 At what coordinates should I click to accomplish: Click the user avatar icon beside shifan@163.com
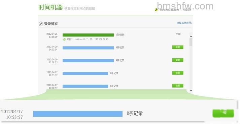click(157, 10)
